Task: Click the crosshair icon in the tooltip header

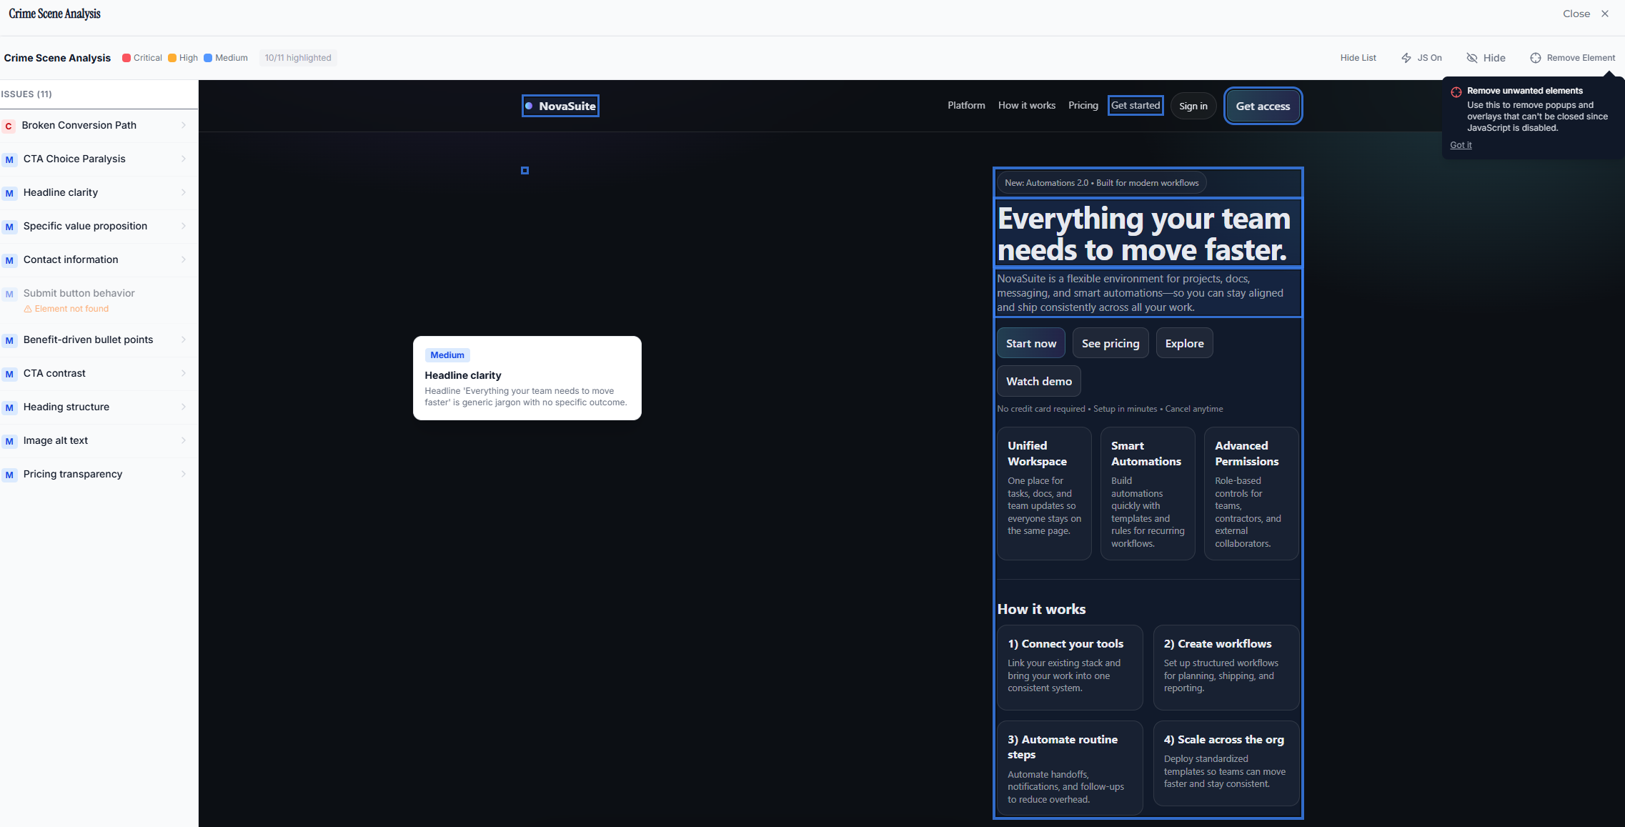Action: 1456,91
